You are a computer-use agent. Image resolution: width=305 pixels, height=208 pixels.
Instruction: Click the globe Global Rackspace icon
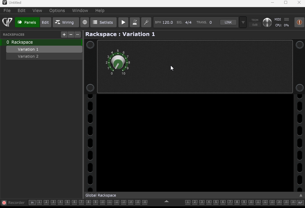click(x=85, y=22)
